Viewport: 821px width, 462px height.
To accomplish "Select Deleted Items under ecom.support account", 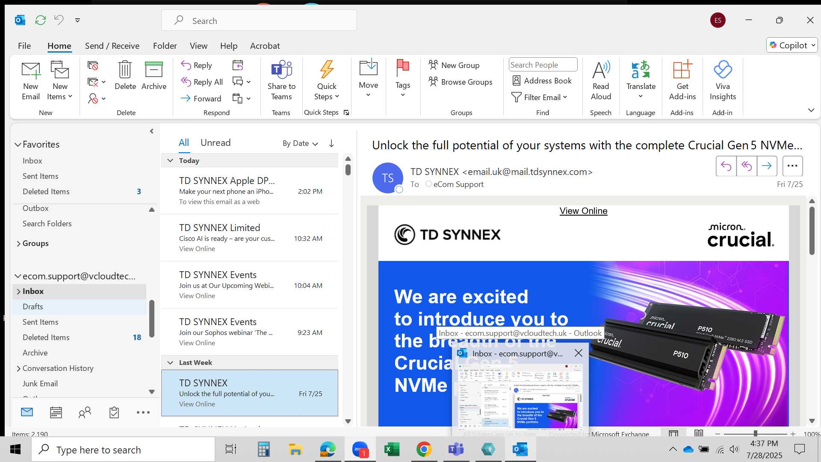I will pos(80,338).
